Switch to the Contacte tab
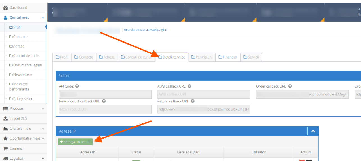 (84, 57)
